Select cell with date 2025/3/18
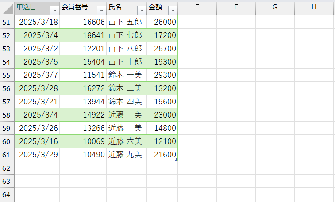335x202 pixels. [x=37, y=22]
